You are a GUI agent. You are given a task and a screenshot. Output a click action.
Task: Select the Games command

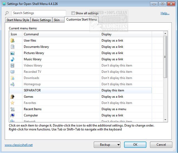28,97
